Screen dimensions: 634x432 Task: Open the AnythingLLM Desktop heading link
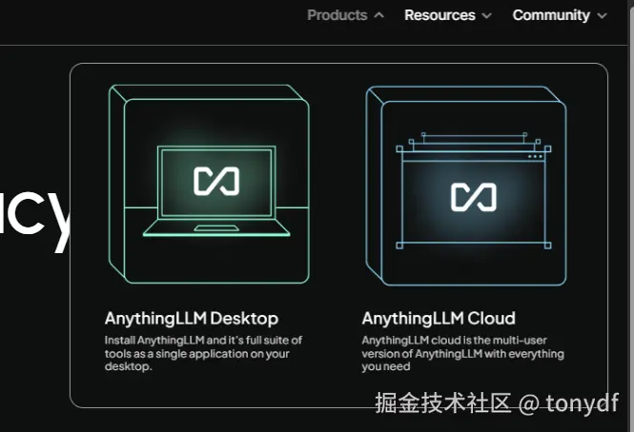(x=192, y=319)
